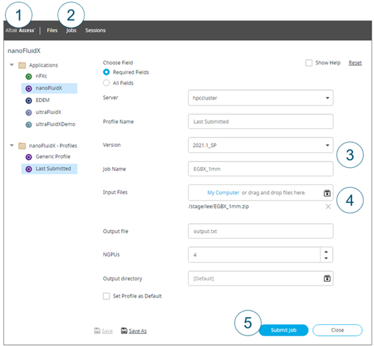Enable the Show Help checkbox
Image resolution: width=374 pixels, height=346 pixels.
tap(309, 63)
